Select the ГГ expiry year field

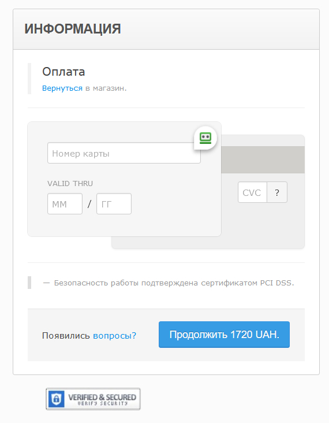pyautogui.click(x=114, y=203)
